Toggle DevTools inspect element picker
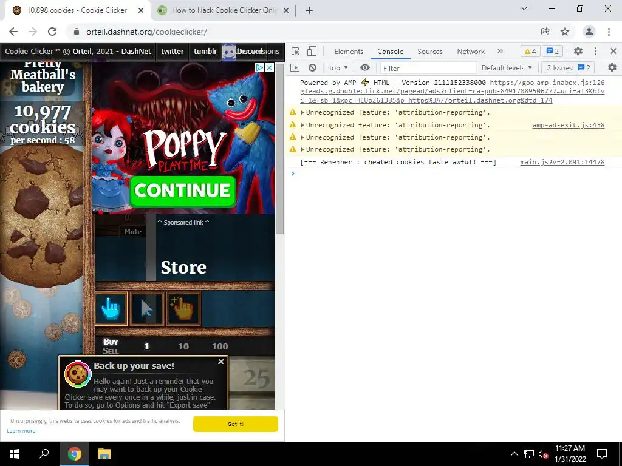Screen dimensions: 622x466 tap(296, 51)
